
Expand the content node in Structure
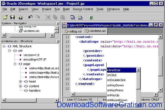[20, 86]
